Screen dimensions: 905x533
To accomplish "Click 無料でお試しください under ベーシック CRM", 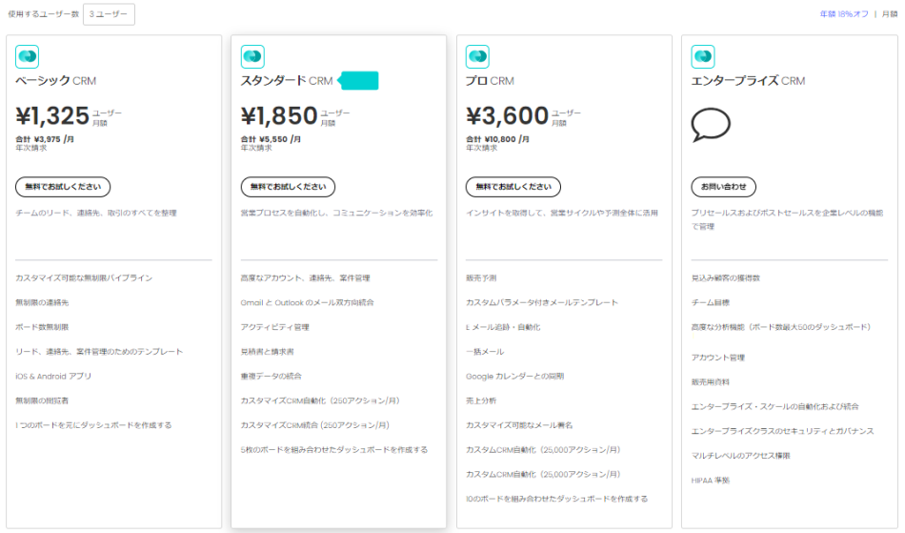I will pyautogui.click(x=63, y=187).
